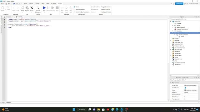Select ServerScriptService in Explorer
The height and width of the screenshot is (112, 200).
(179, 48)
